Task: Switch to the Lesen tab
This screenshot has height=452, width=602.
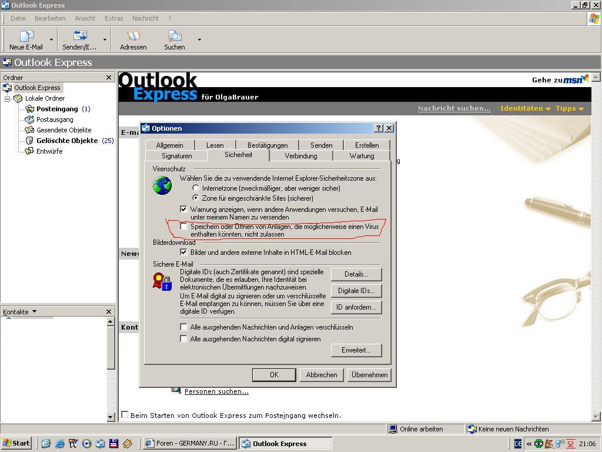Action: pyautogui.click(x=215, y=145)
